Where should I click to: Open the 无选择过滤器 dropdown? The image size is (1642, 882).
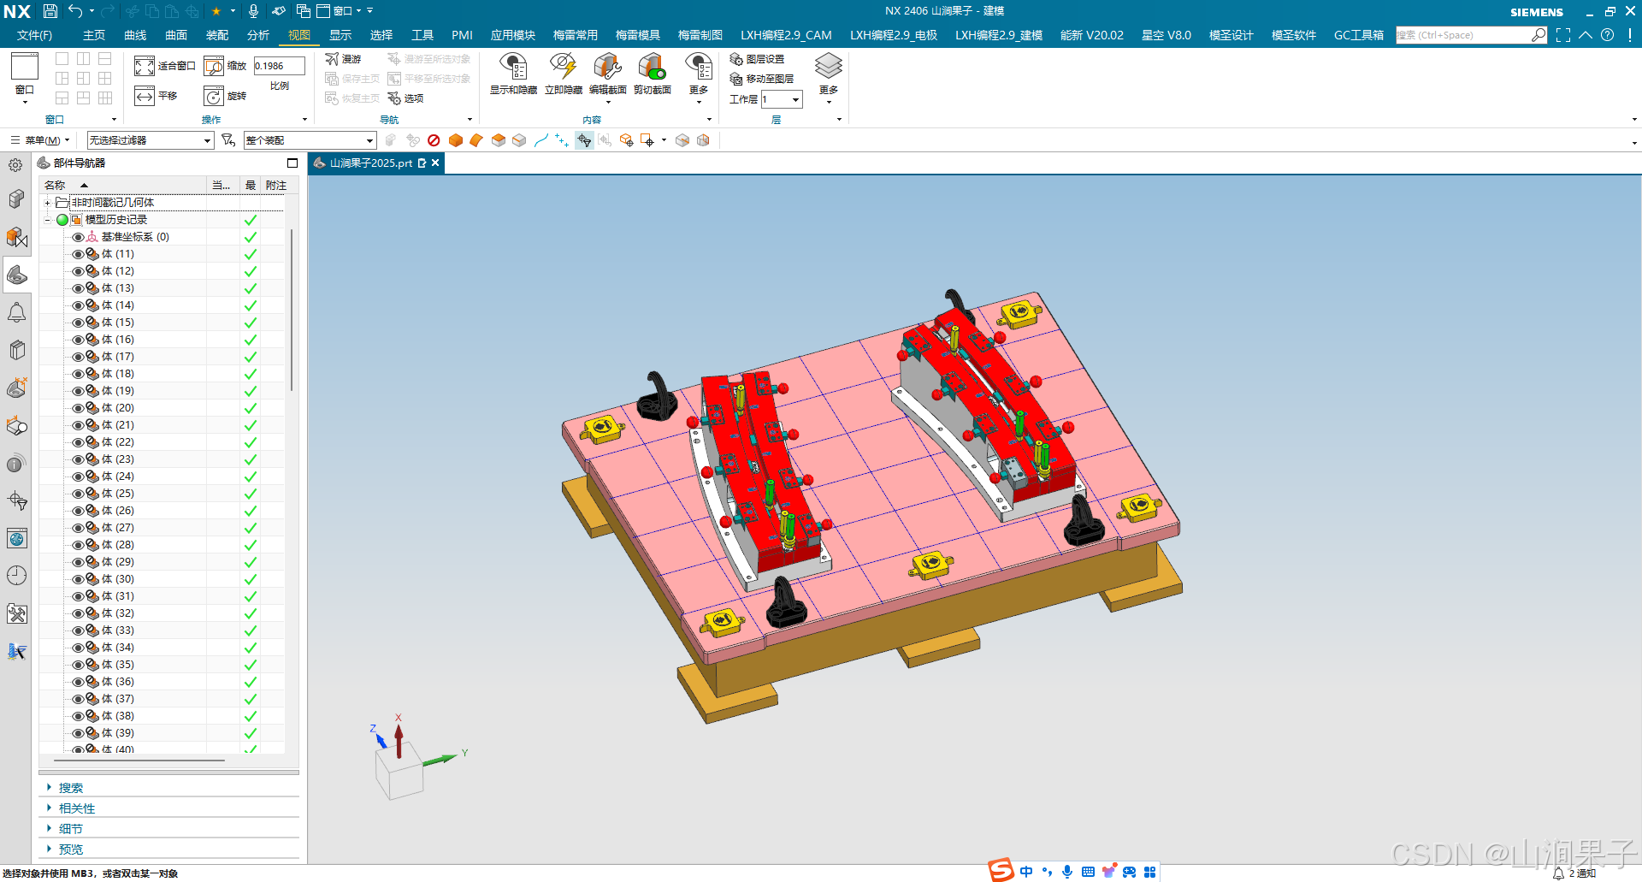pos(151,140)
